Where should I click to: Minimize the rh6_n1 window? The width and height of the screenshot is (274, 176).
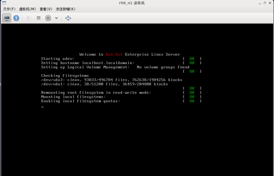pyautogui.click(x=260, y=3)
